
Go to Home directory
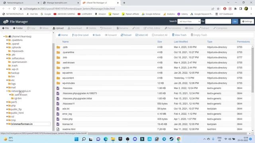click(63, 35)
